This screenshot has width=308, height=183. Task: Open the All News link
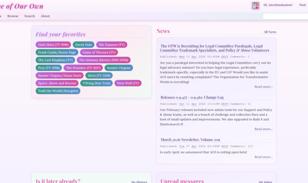(270, 32)
